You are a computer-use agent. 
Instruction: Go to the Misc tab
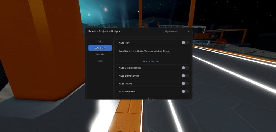pos(100,61)
